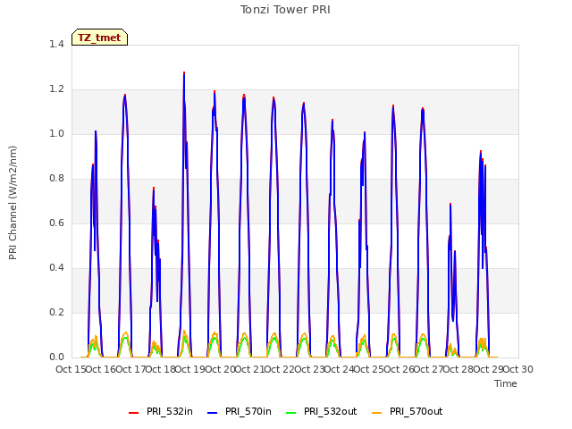Toggle the PRI_532out legend label
The image size is (572, 429).
click(x=330, y=411)
